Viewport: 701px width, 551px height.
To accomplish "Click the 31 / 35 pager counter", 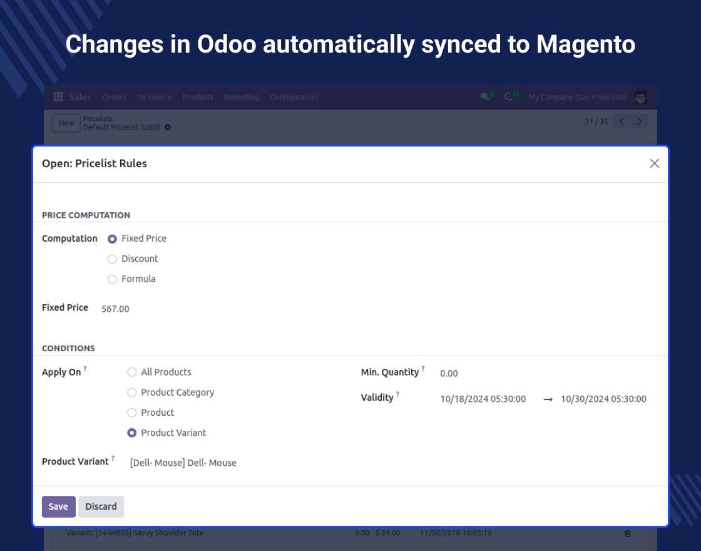I will pos(596,121).
